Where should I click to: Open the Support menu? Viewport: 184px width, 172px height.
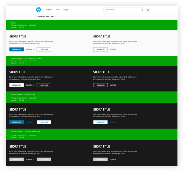(x=66, y=10)
